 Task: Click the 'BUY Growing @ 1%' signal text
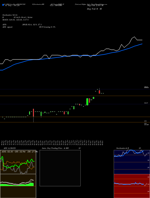47,27
